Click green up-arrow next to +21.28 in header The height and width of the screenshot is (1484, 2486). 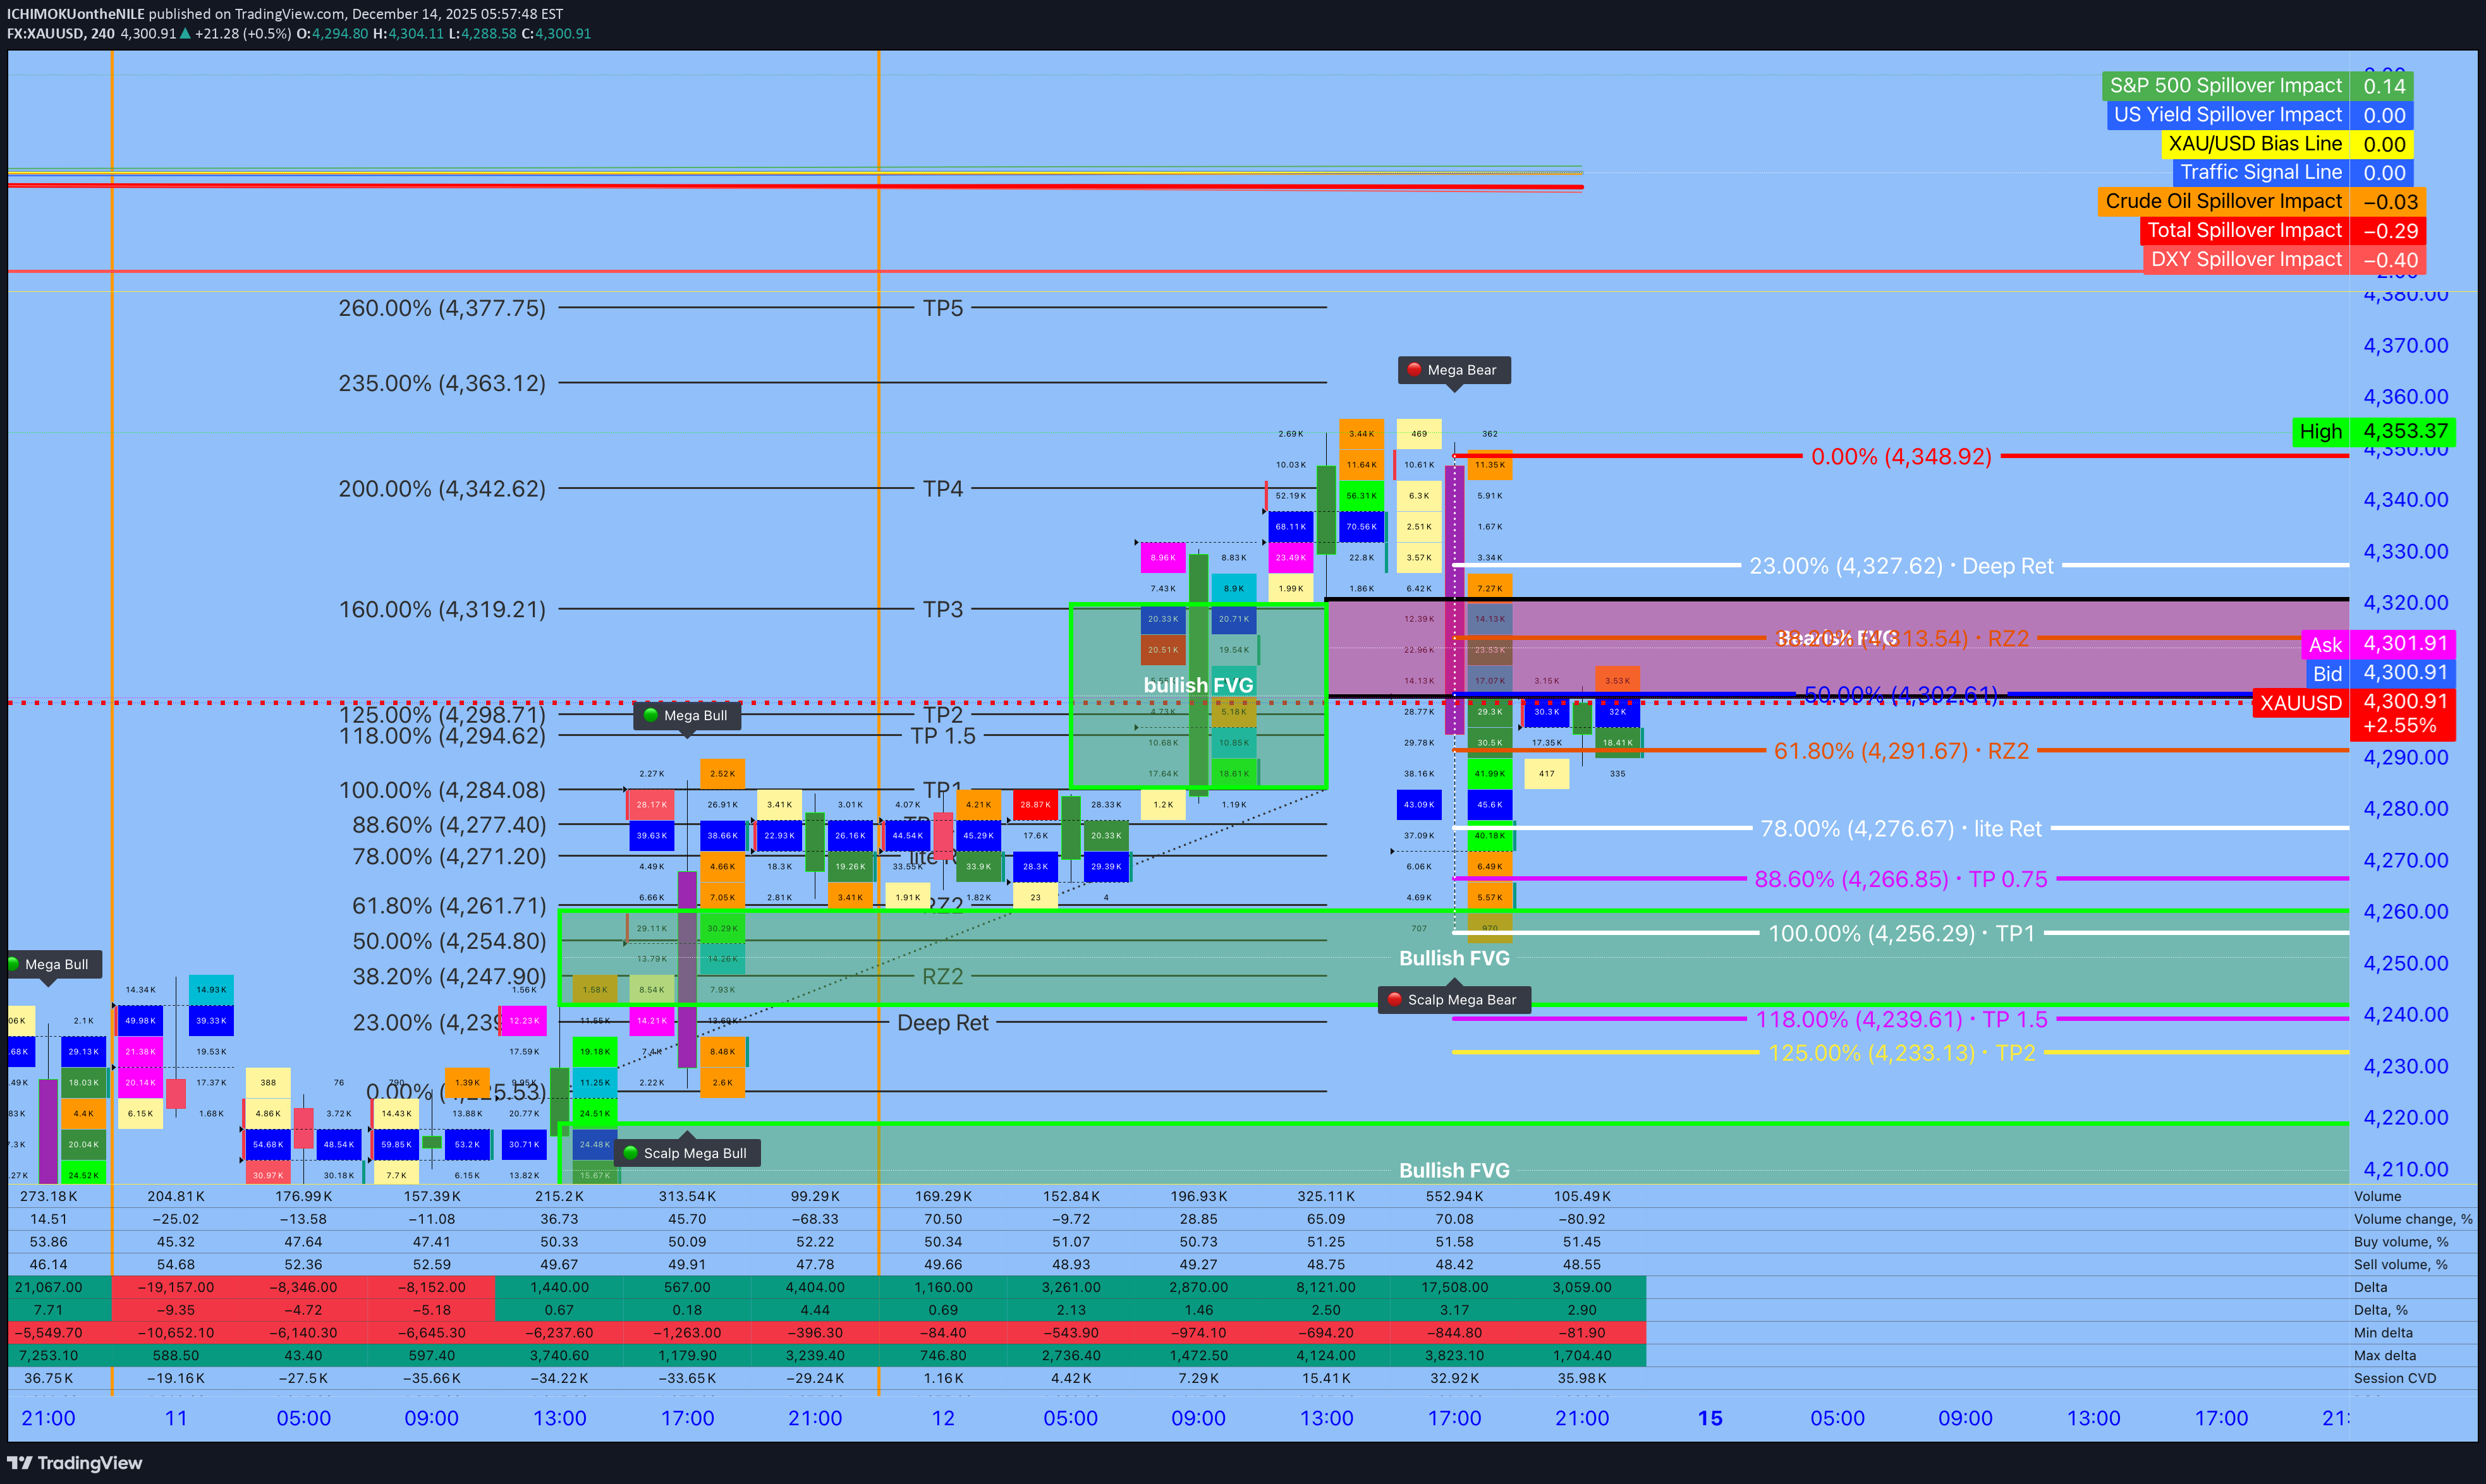coord(185,34)
